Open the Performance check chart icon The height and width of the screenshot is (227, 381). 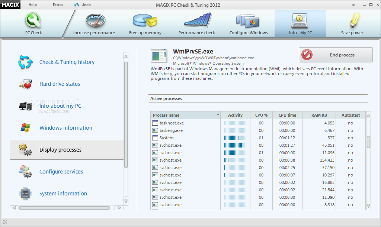(198, 20)
